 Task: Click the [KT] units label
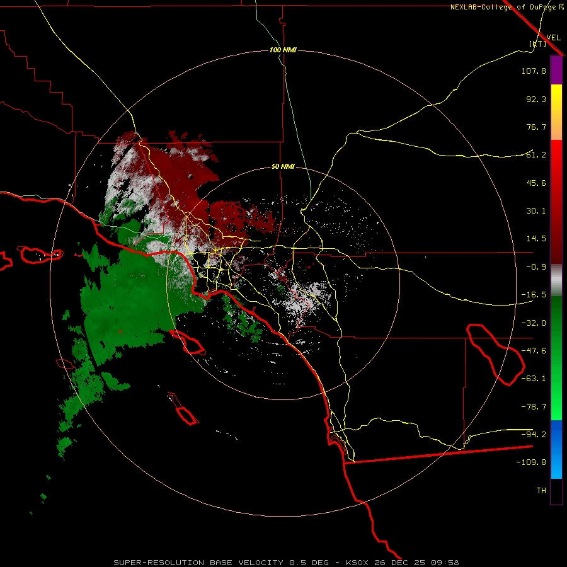pyautogui.click(x=538, y=43)
